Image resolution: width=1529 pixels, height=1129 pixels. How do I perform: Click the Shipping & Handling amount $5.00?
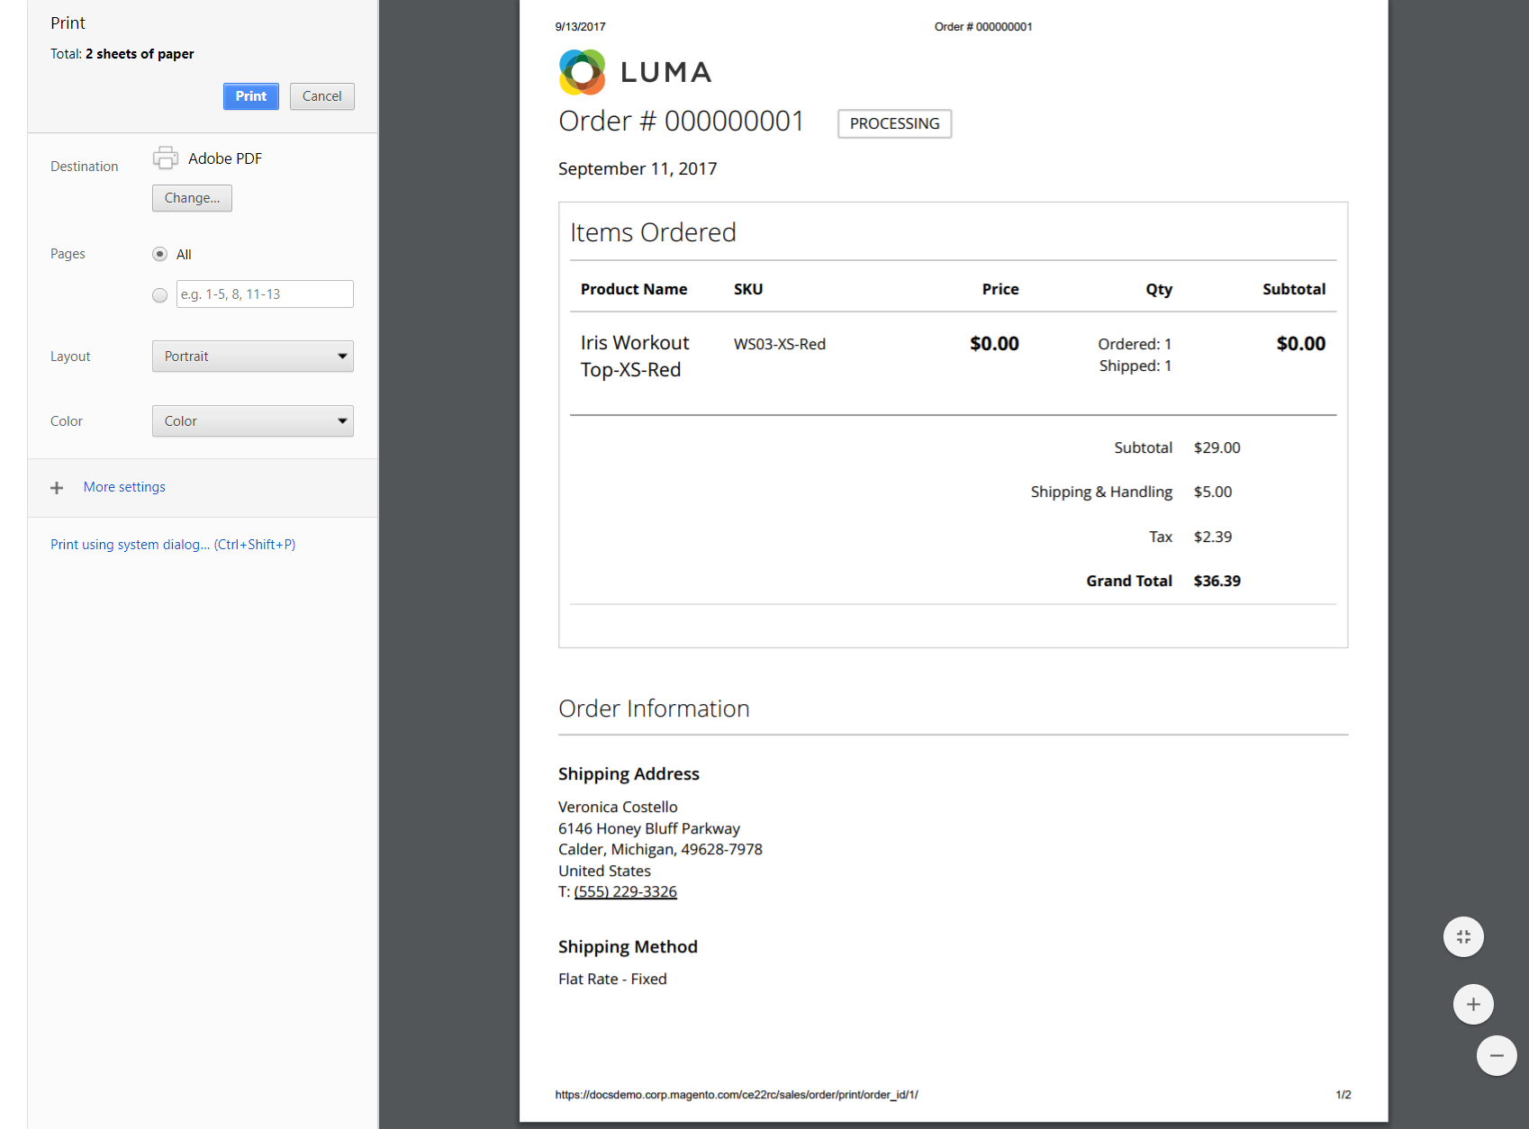click(1213, 492)
